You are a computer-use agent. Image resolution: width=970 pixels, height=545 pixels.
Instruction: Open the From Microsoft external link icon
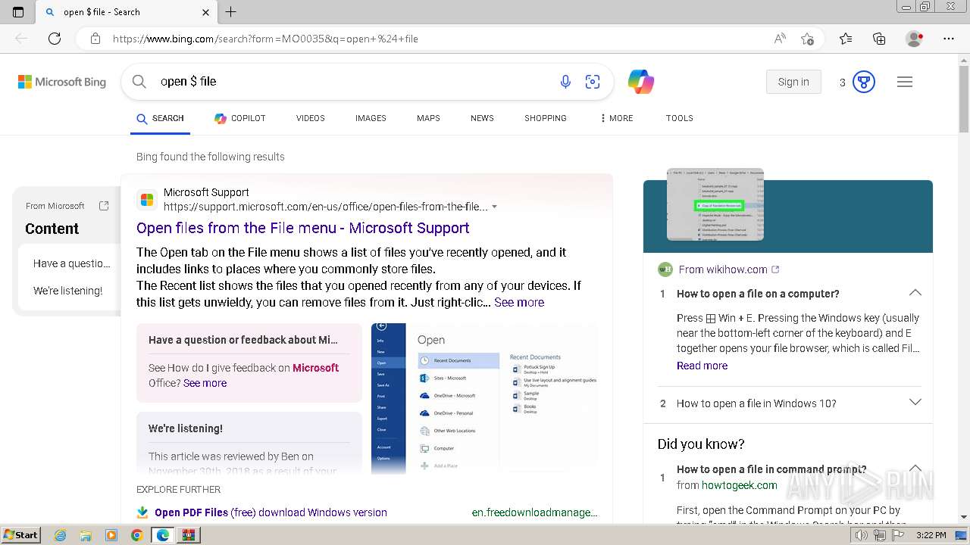point(104,206)
